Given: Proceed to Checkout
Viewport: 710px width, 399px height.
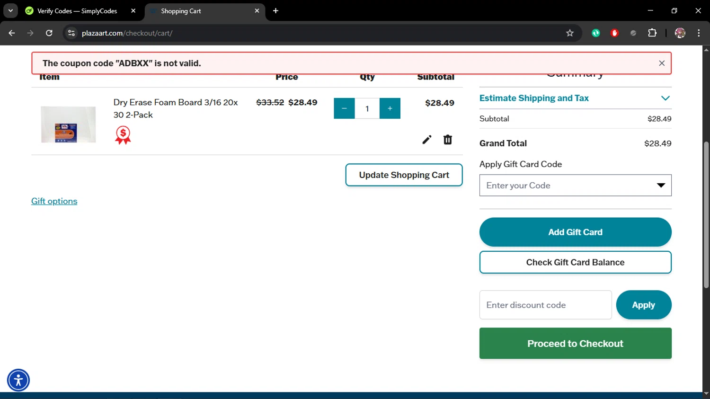Looking at the screenshot, I should click(575, 344).
